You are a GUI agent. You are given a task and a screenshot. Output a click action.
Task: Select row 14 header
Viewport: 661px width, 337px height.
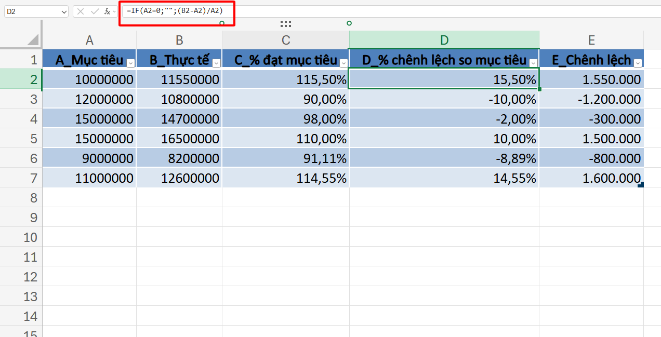coord(21,316)
